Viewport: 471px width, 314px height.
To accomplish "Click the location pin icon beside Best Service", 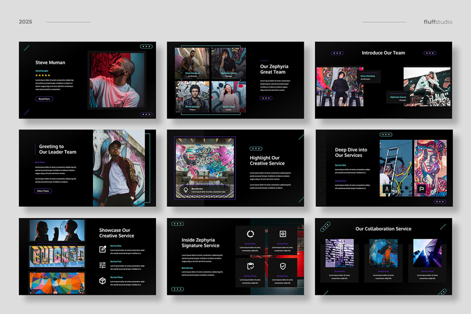I will point(186,190).
